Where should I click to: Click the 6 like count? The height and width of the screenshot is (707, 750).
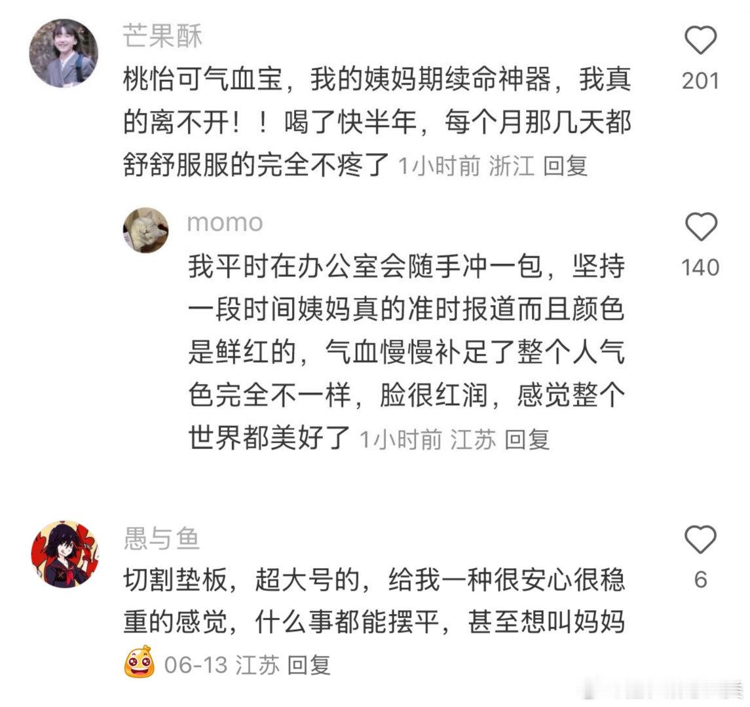pyautogui.click(x=701, y=580)
